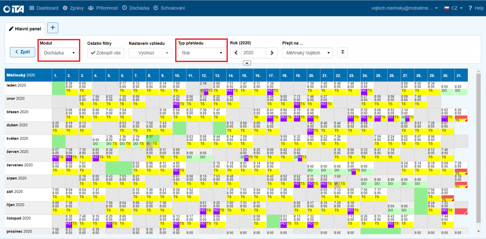Viewport: 486px width, 239px height.
Task: Open the Modul dropdown showing Docházka
Action: 59,53
